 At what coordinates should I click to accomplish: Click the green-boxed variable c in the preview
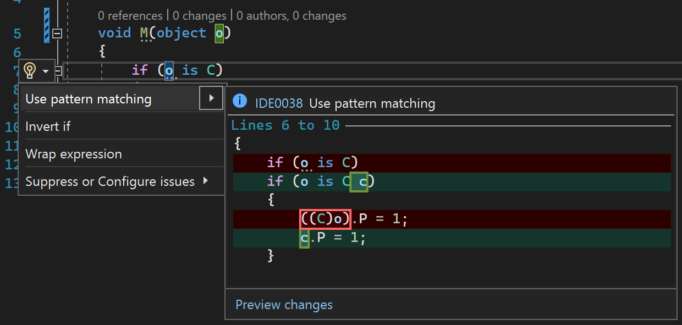pos(359,181)
